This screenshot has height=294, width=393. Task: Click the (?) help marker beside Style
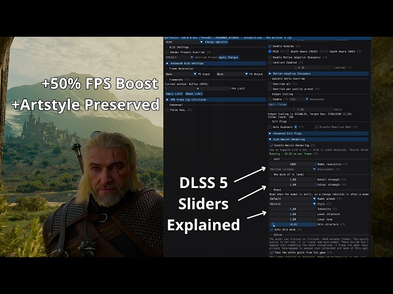[x=329, y=204]
